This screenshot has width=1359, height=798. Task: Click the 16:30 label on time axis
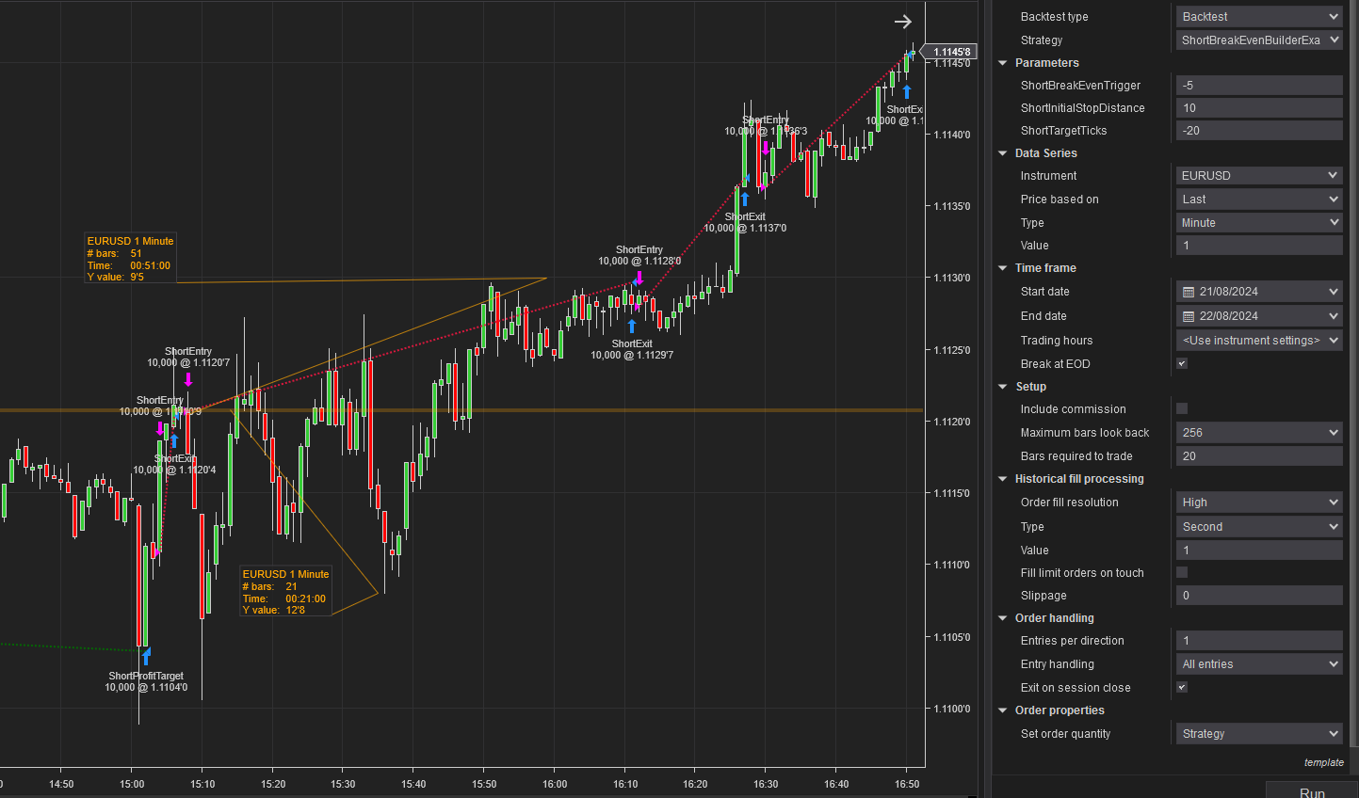(x=766, y=784)
